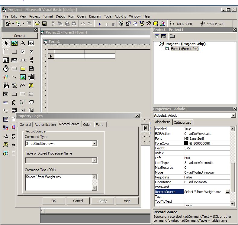Click the General toolbox header button
Viewport: 238px width, 225px height.
coord(20,36)
